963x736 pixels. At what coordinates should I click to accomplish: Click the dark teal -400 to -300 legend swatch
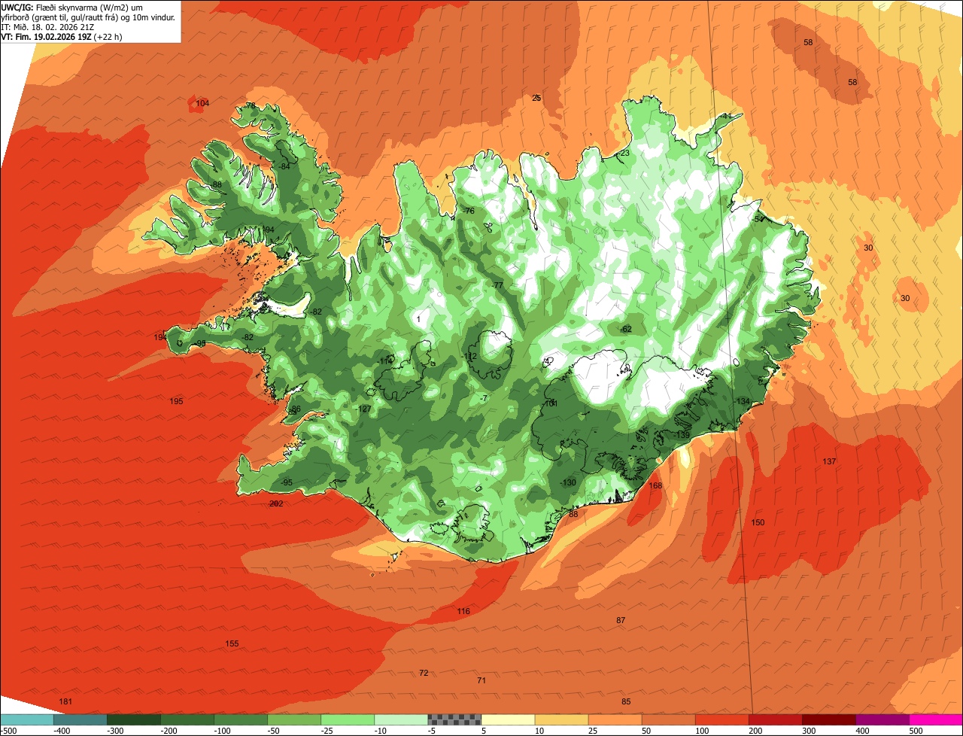pyautogui.click(x=80, y=719)
